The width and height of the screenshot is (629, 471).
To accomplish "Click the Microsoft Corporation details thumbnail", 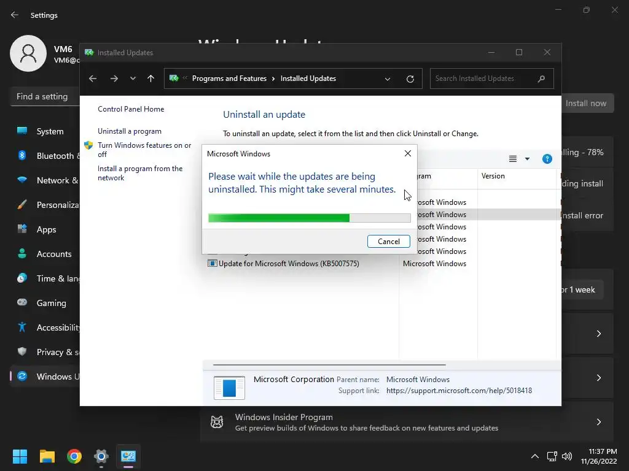I will point(229,388).
